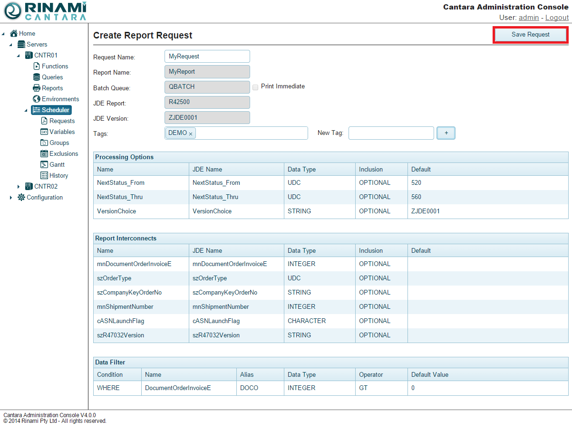
Task: Click into the New Tag text field
Action: 391,133
